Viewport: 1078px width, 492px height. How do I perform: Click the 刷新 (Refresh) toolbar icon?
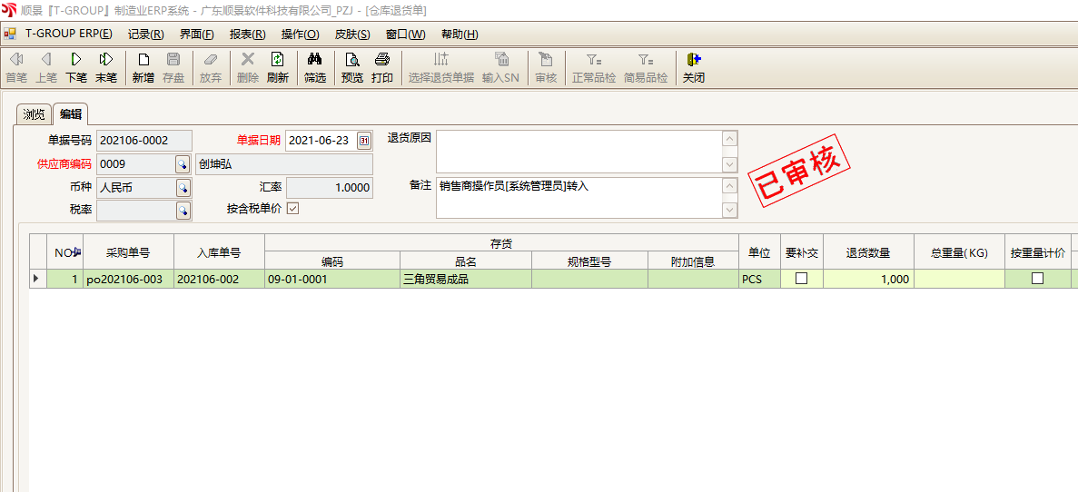pos(278,68)
